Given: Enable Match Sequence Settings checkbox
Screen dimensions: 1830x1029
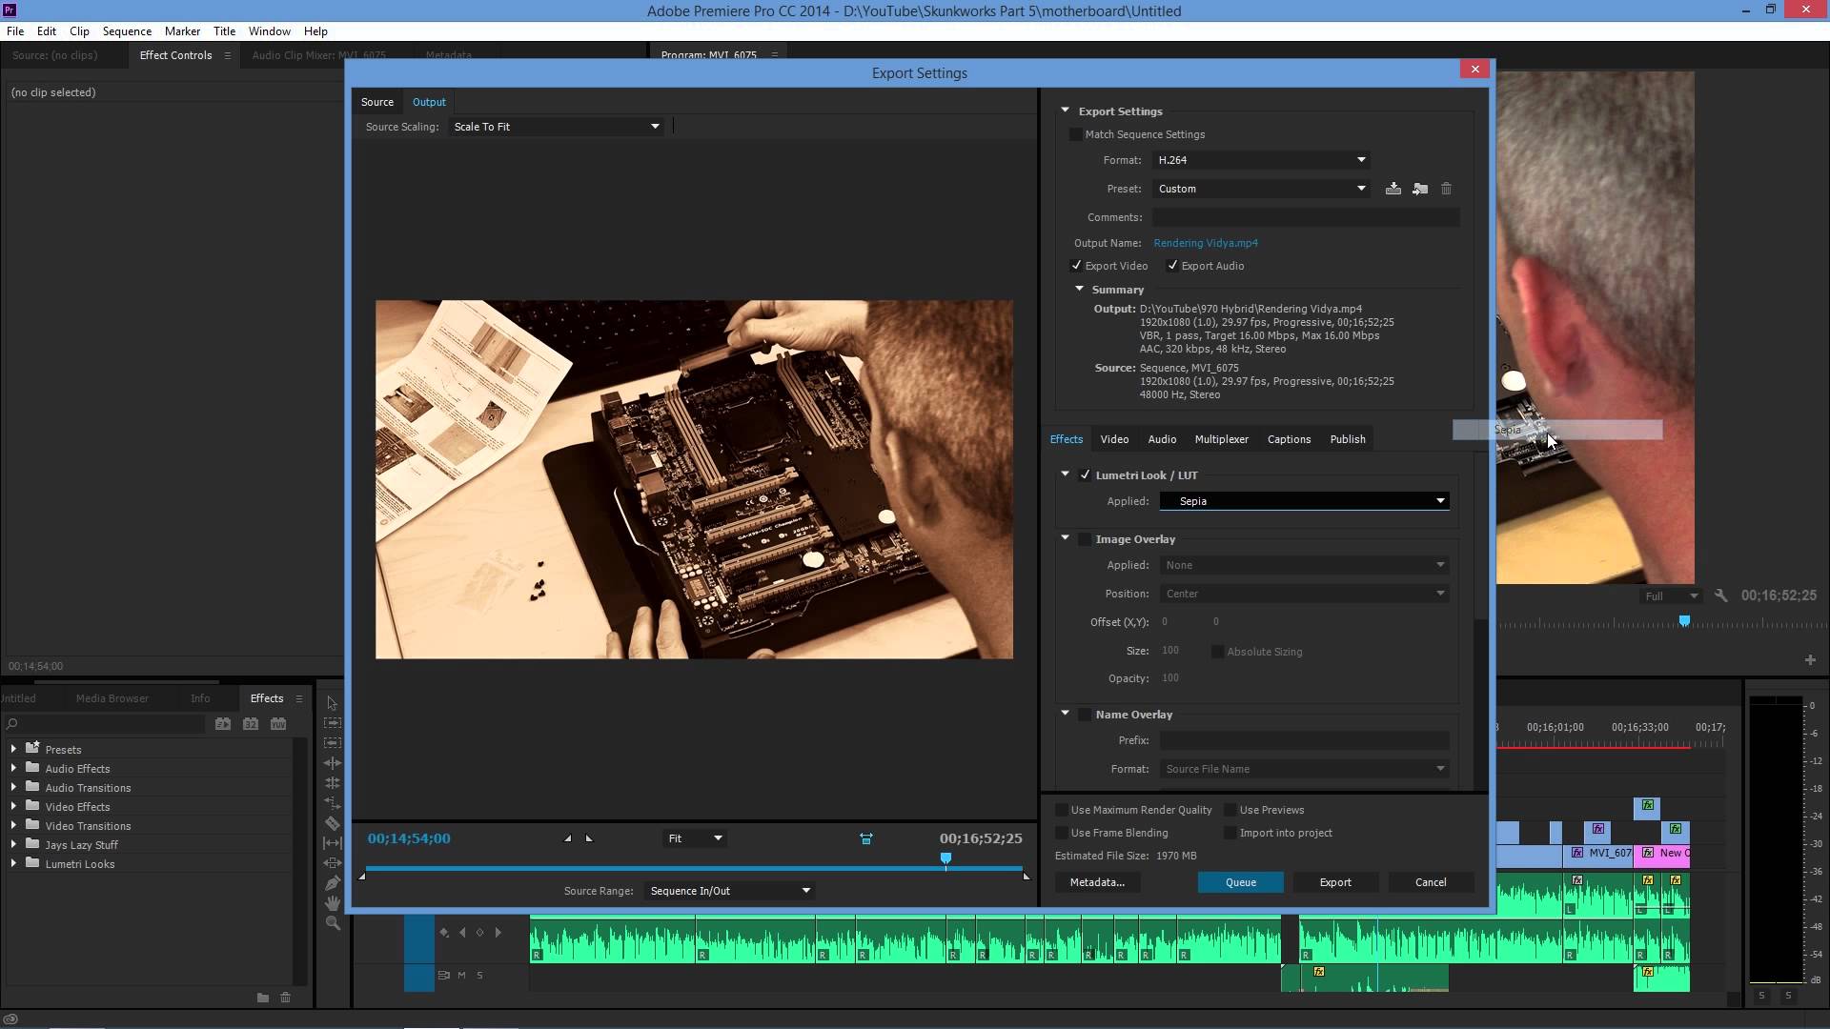Looking at the screenshot, I should 1076,134.
